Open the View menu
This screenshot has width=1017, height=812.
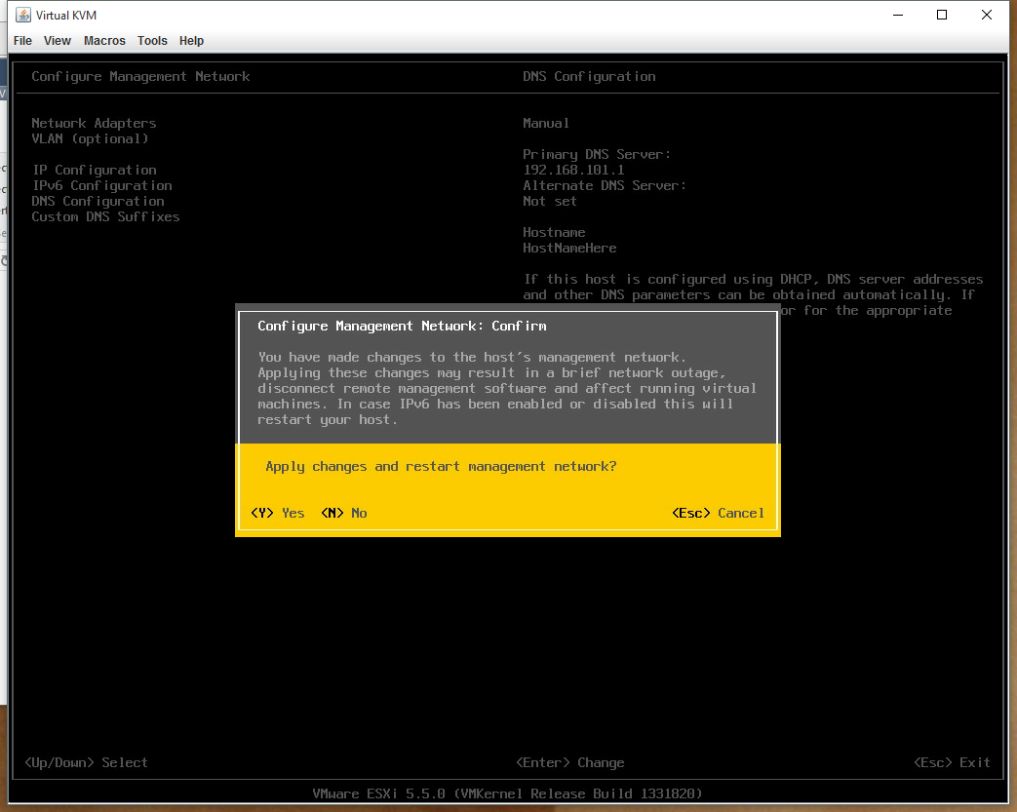(58, 41)
